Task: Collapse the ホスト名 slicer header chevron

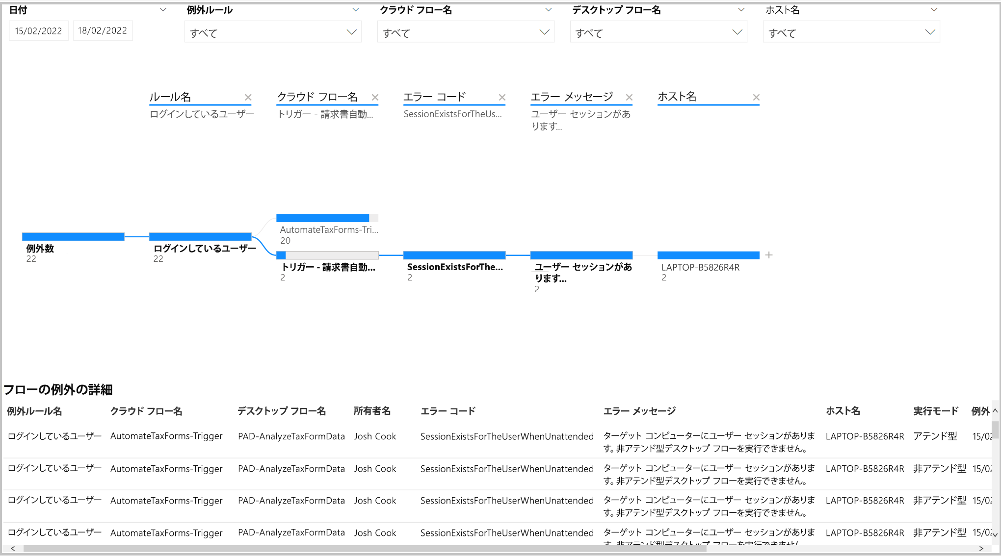Action: 934,10
